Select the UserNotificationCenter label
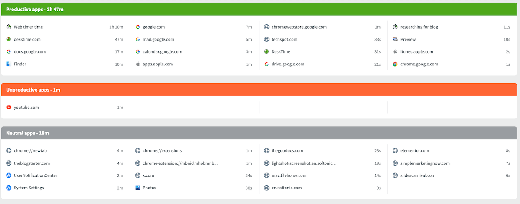This screenshot has height=204, width=520. pos(36,175)
